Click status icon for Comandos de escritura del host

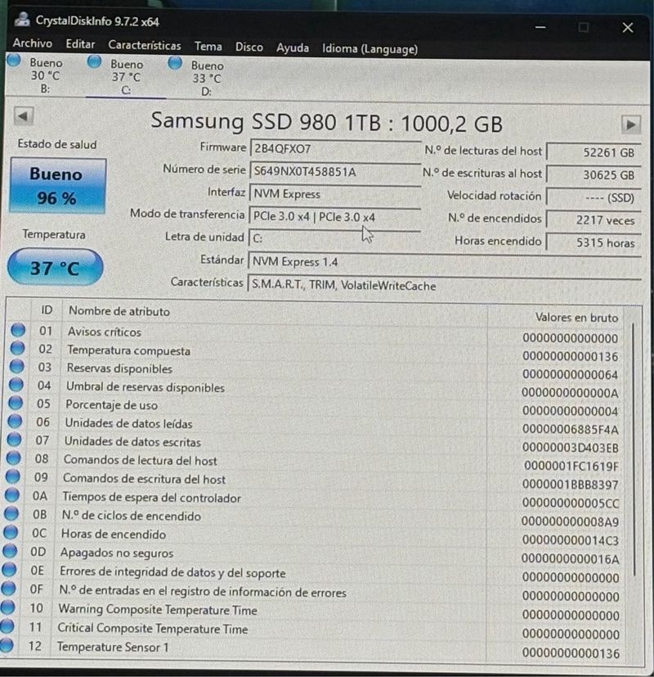(12, 476)
